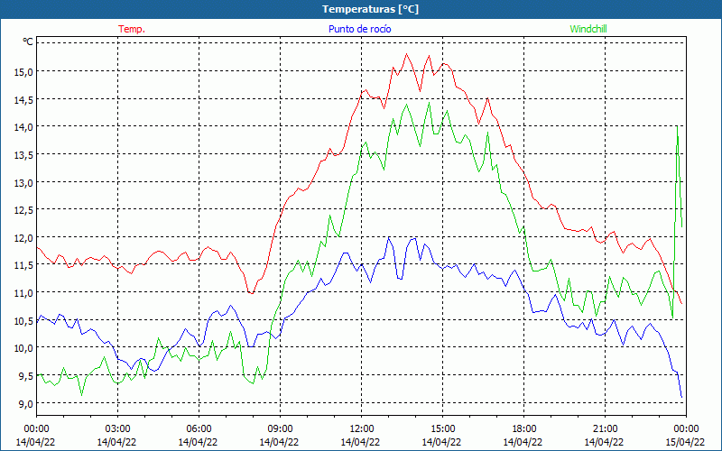
Task: Click the red temperature dip near 08:00
Action: click(251, 292)
